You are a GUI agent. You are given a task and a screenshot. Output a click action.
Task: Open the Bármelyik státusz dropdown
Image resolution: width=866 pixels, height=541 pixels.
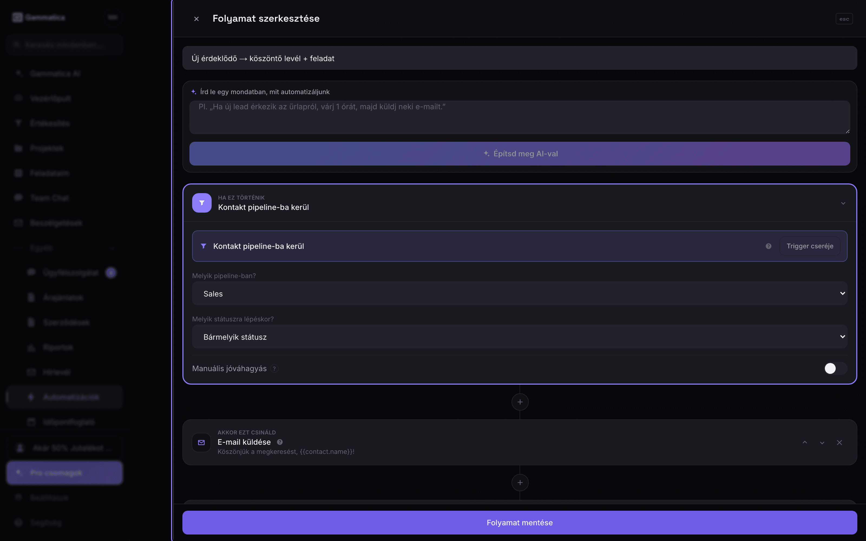click(x=520, y=337)
